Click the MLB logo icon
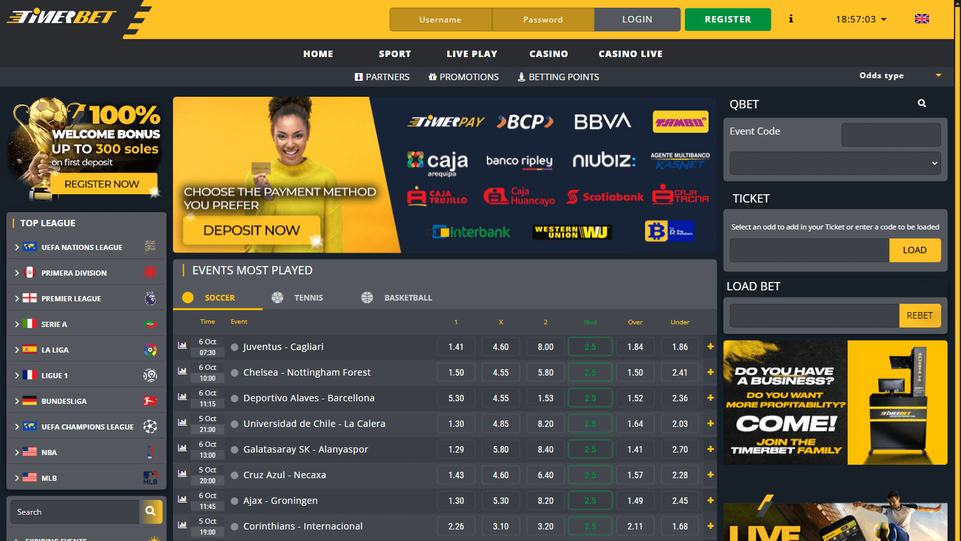This screenshot has width=961, height=541. click(x=150, y=478)
